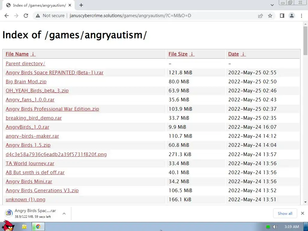Open Chrome profile avatar

pos(292,16)
